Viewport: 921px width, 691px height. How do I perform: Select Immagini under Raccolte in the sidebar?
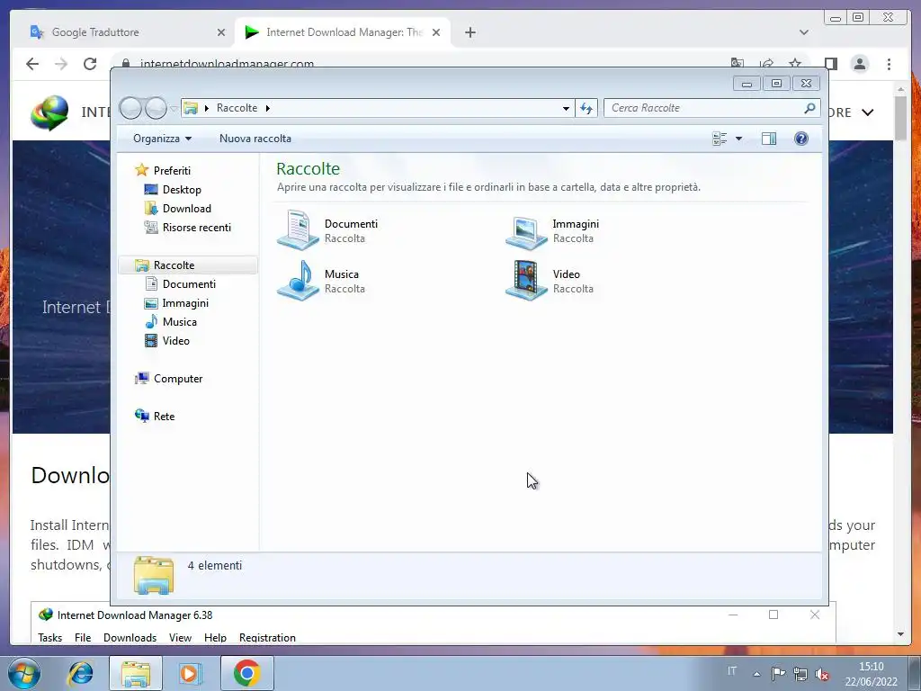tap(185, 302)
